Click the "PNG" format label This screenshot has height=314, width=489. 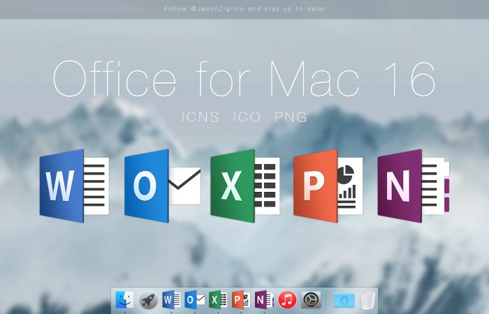291,117
